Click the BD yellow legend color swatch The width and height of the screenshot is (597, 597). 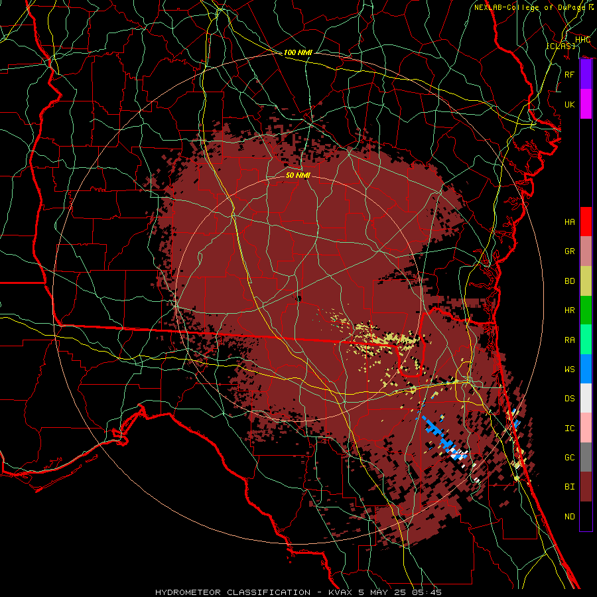tap(586, 281)
